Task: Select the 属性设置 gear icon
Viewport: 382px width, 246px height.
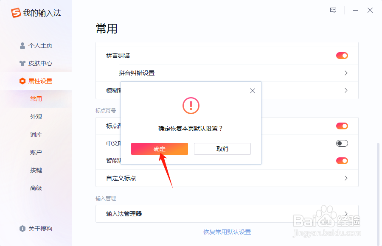Action: [22, 81]
